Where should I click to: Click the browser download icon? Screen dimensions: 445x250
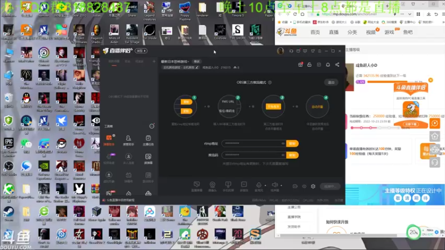[428, 14]
